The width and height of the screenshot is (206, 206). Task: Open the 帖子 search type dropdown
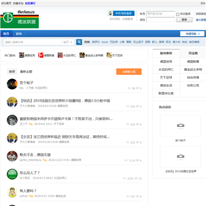68,42
